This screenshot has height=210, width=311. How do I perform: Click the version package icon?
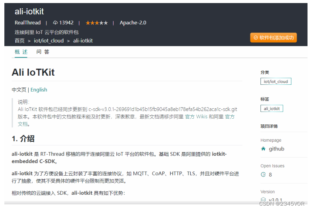click(263, 199)
